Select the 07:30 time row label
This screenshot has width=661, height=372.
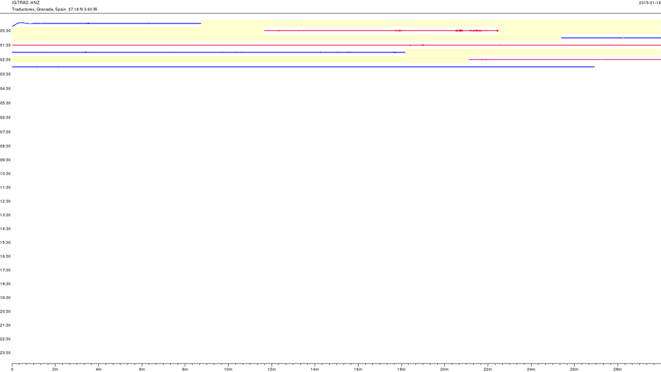point(5,132)
